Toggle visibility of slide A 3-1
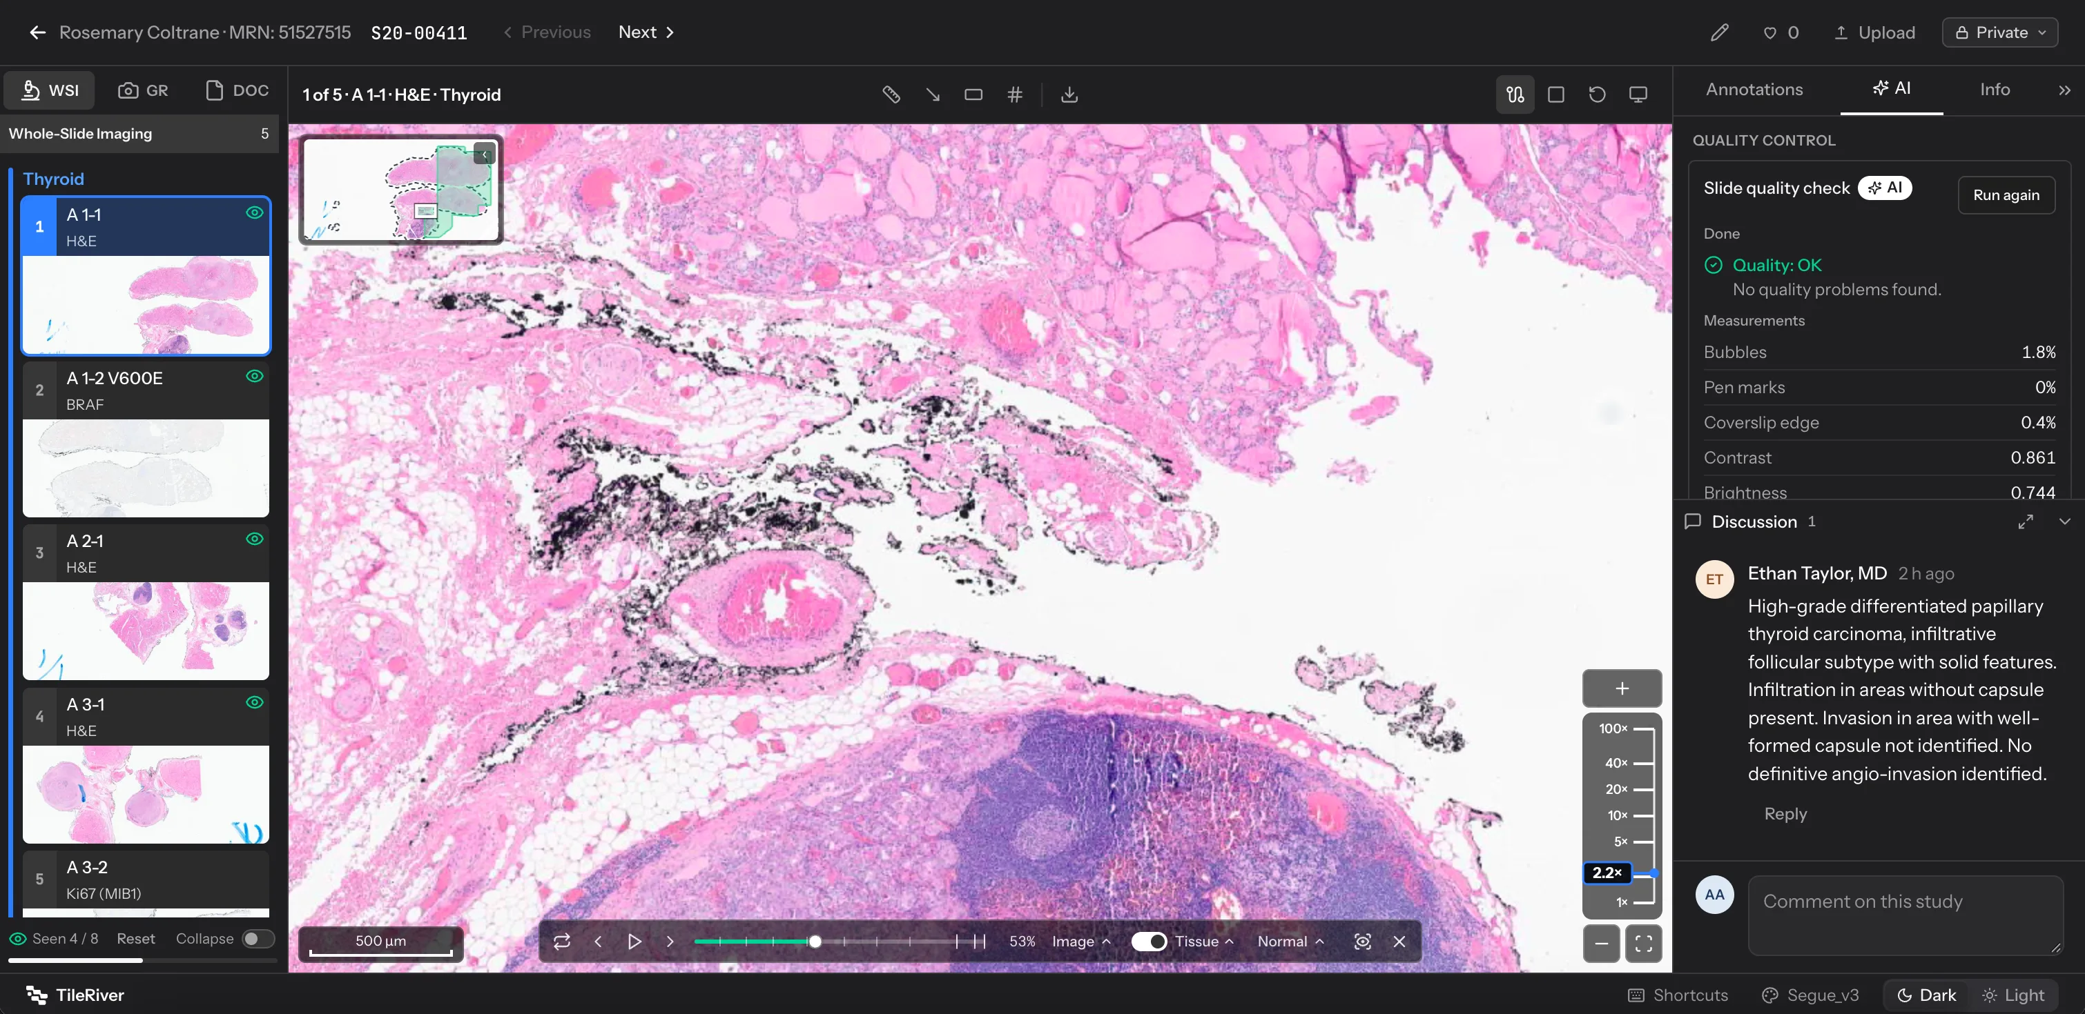Image resolution: width=2085 pixels, height=1014 pixels. pos(254,702)
